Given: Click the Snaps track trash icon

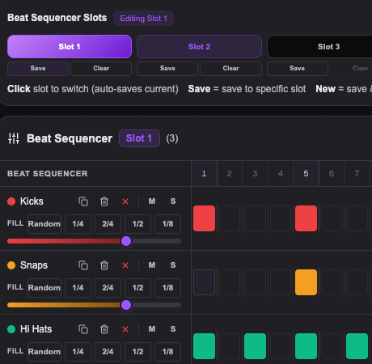Looking at the screenshot, I should 104,265.
